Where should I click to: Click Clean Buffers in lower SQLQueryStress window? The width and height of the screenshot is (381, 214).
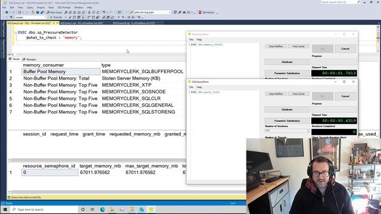point(276,94)
